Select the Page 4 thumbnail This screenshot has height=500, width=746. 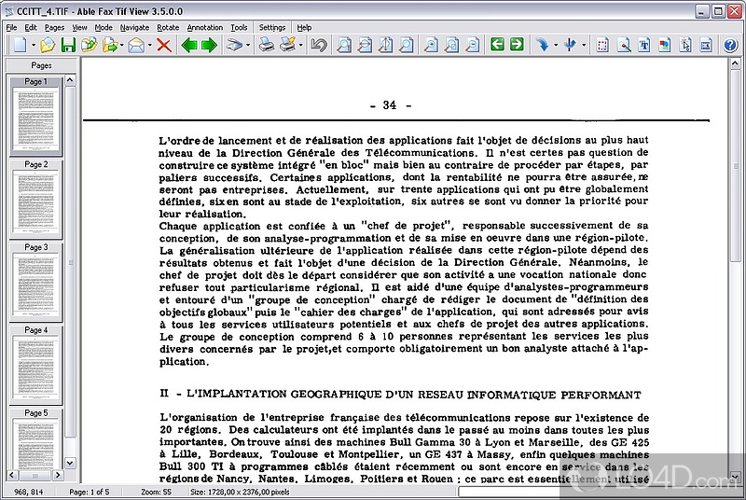click(x=36, y=365)
